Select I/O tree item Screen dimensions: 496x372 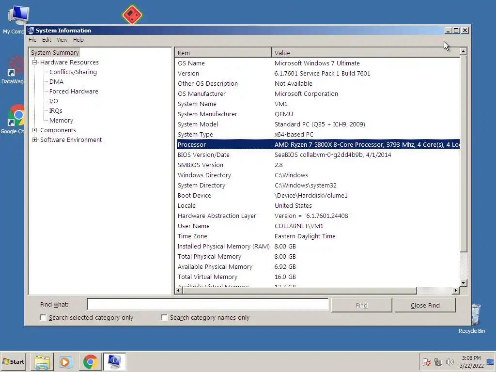pyautogui.click(x=53, y=101)
